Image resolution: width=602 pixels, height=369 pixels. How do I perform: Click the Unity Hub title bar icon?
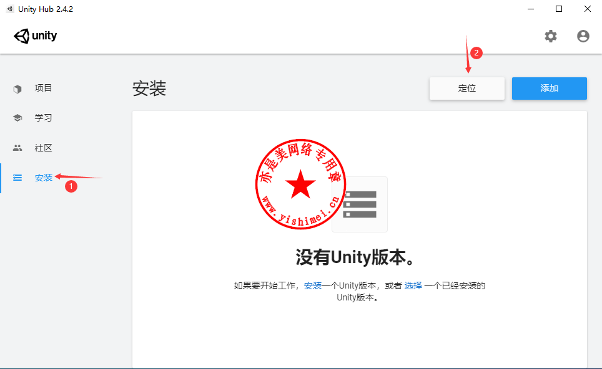[x=10, y=9]
